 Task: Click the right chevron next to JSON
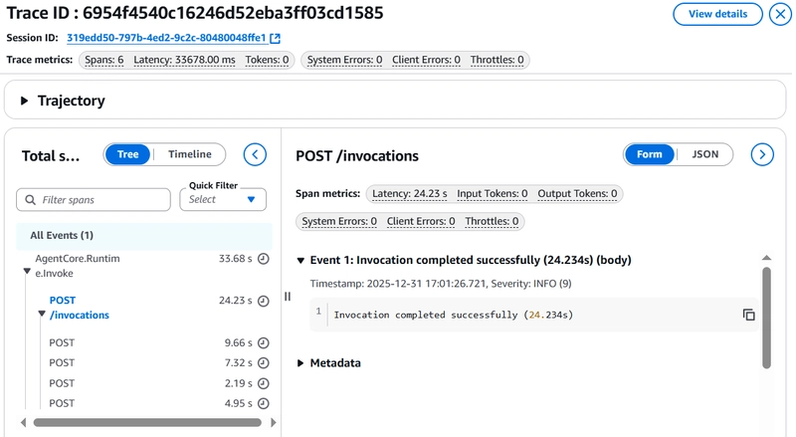tap(762, 154)
